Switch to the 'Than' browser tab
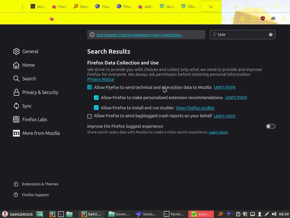The image size is (290, 218). (x=103, y=7)
